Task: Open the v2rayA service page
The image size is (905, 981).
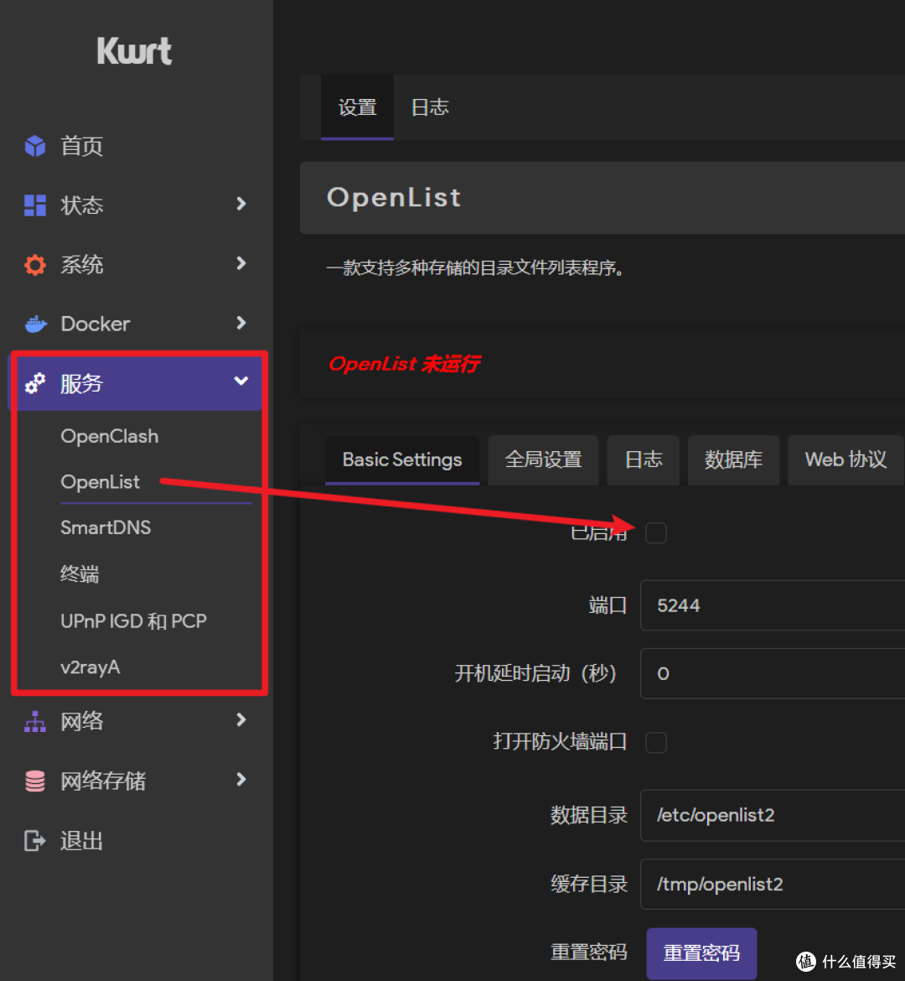Action: pos(90,667)
